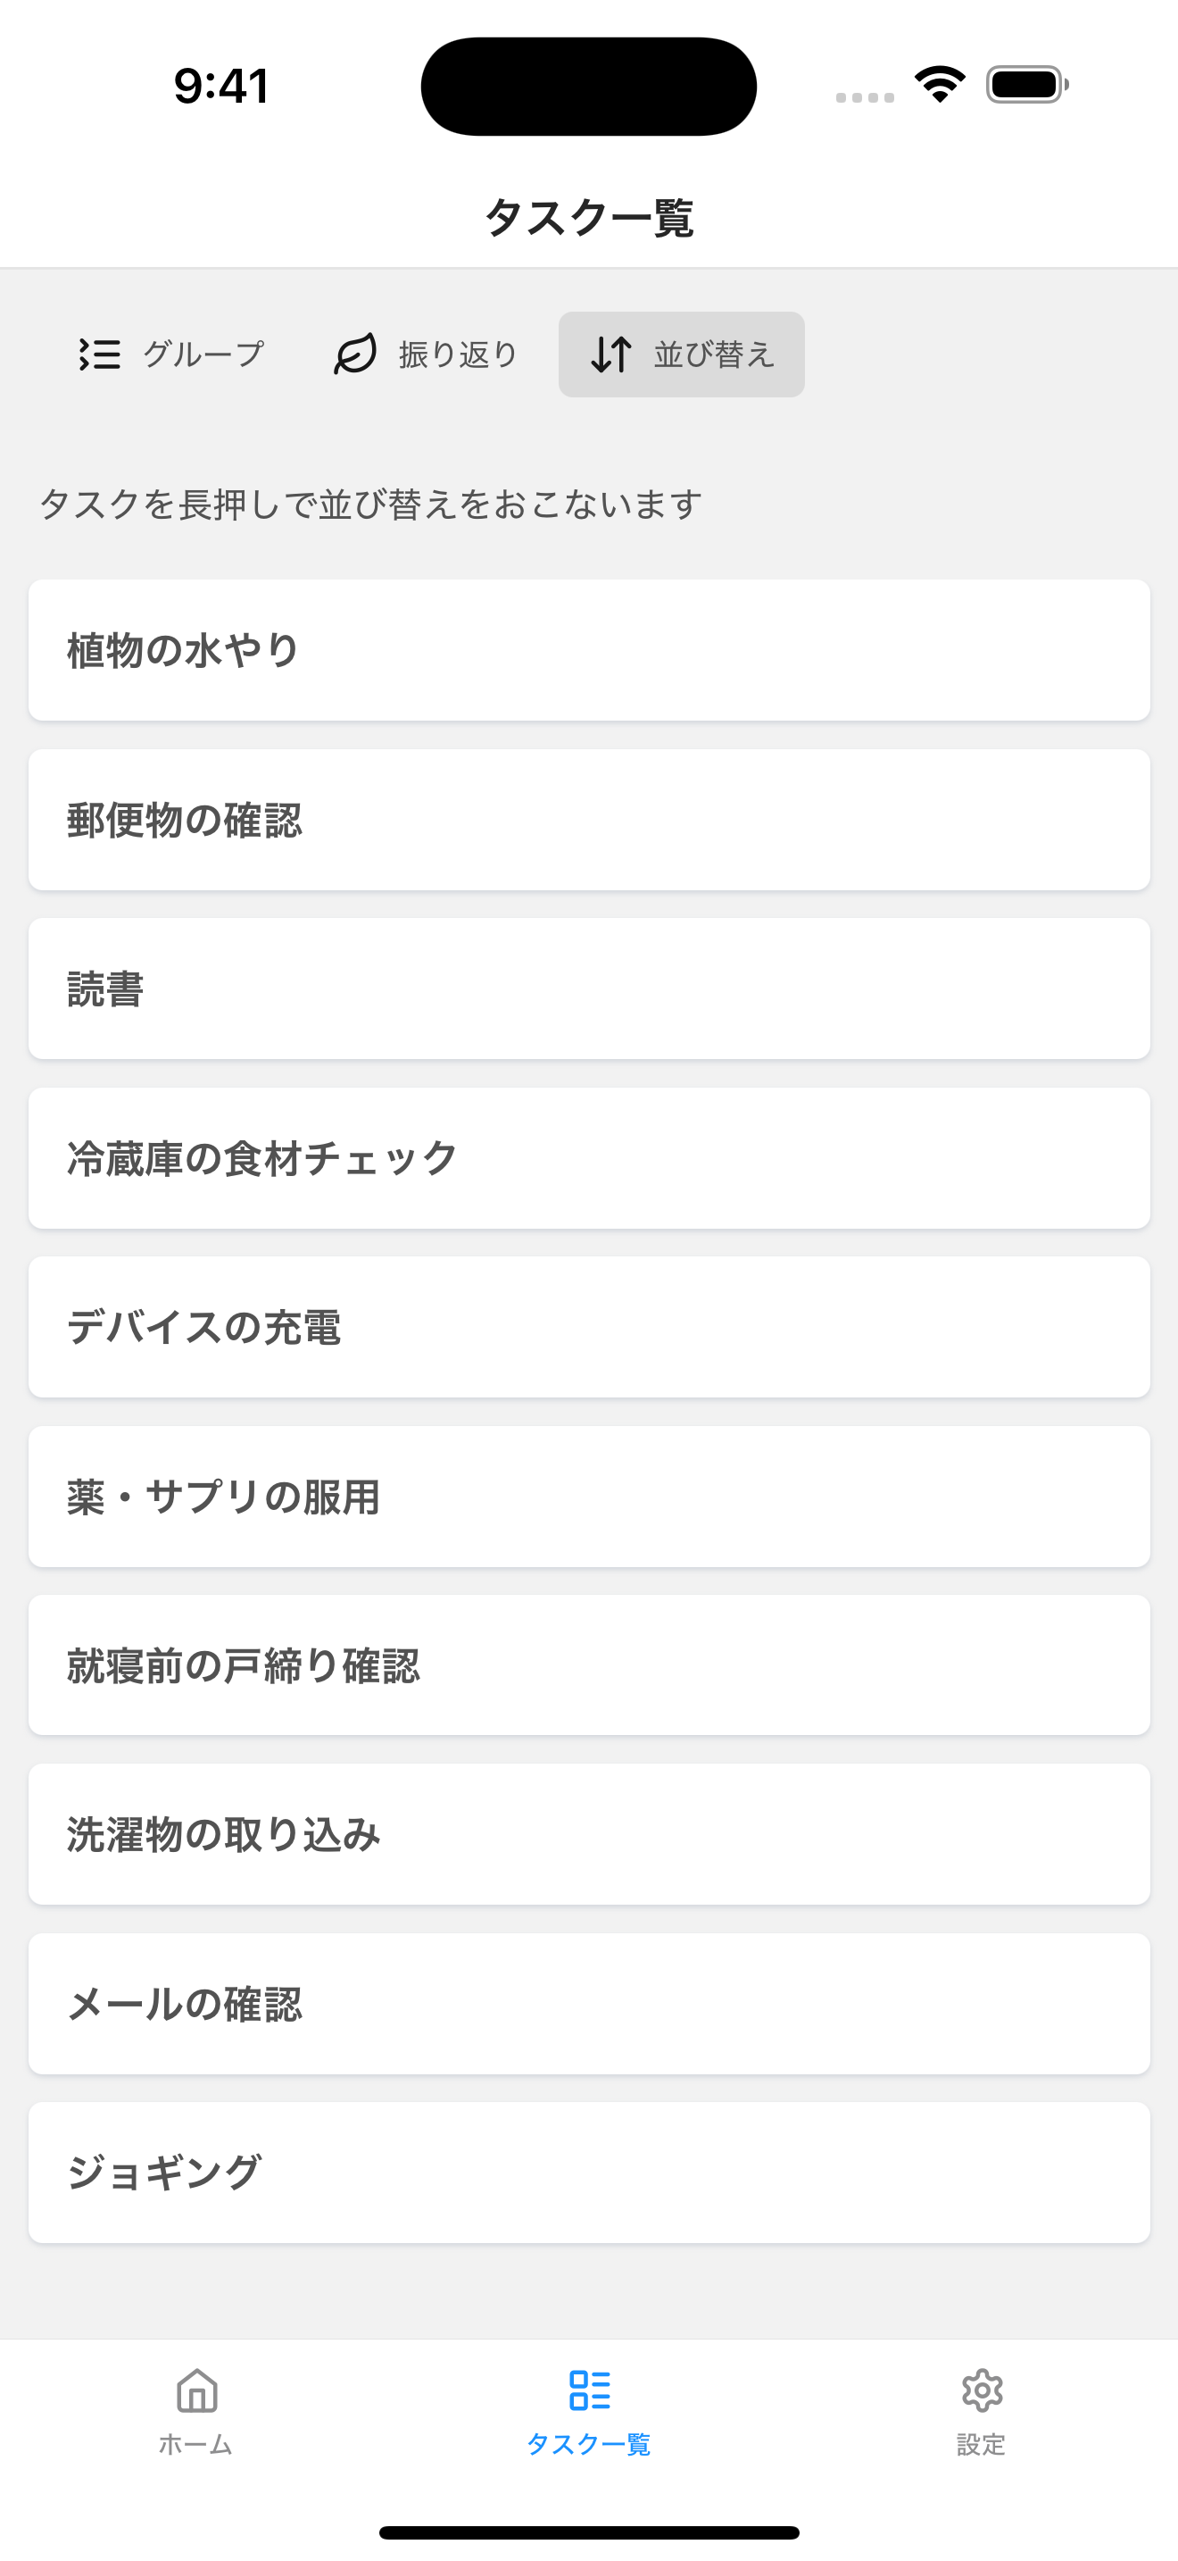Image resolution: width=1178 pixels, height=2561 pixels.
Task: Tap the Home house icon
Action: [x=196, y=2390]
